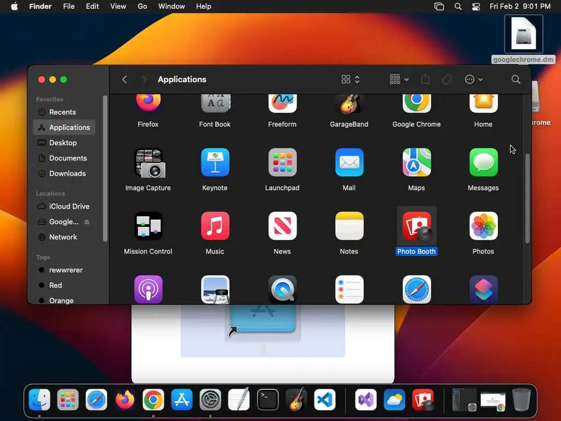Open System Settings from the Dock
The image size is (561, 421).
[210, 400]
